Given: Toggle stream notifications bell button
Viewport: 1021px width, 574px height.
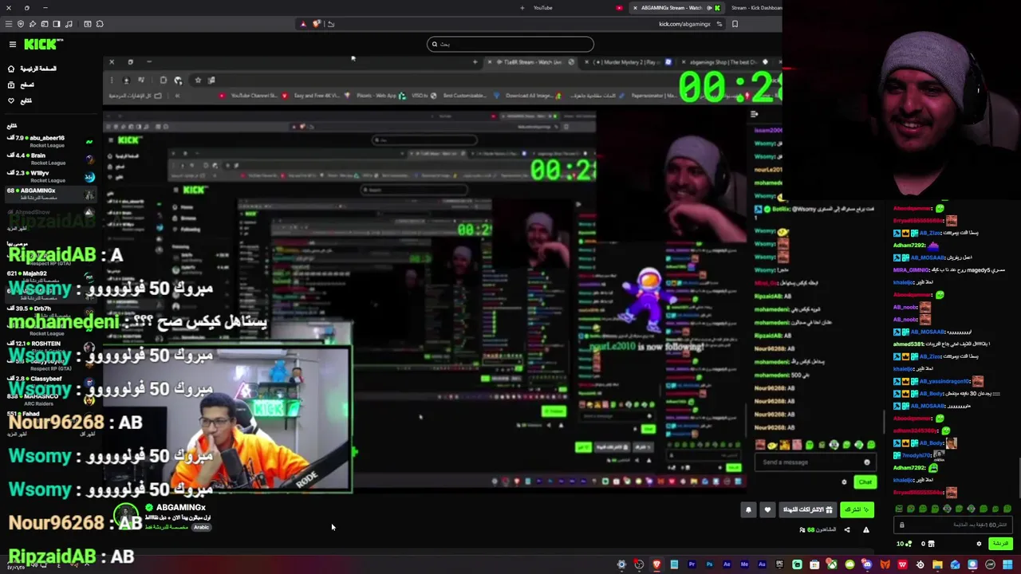Looking at the screenshot, I should [x=748, y=509].
